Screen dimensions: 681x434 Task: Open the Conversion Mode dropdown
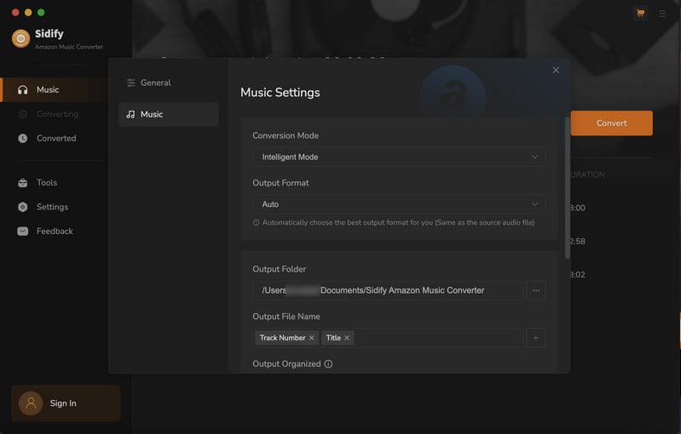coord(399,157)
